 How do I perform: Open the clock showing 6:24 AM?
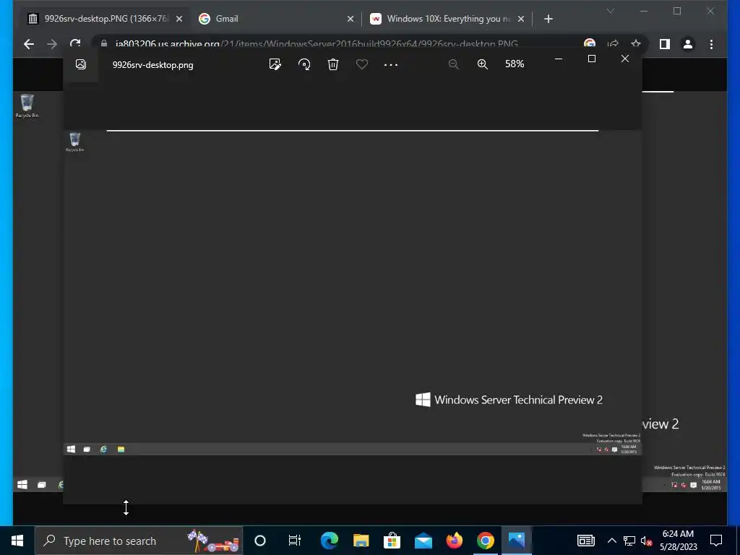[678, 541]
